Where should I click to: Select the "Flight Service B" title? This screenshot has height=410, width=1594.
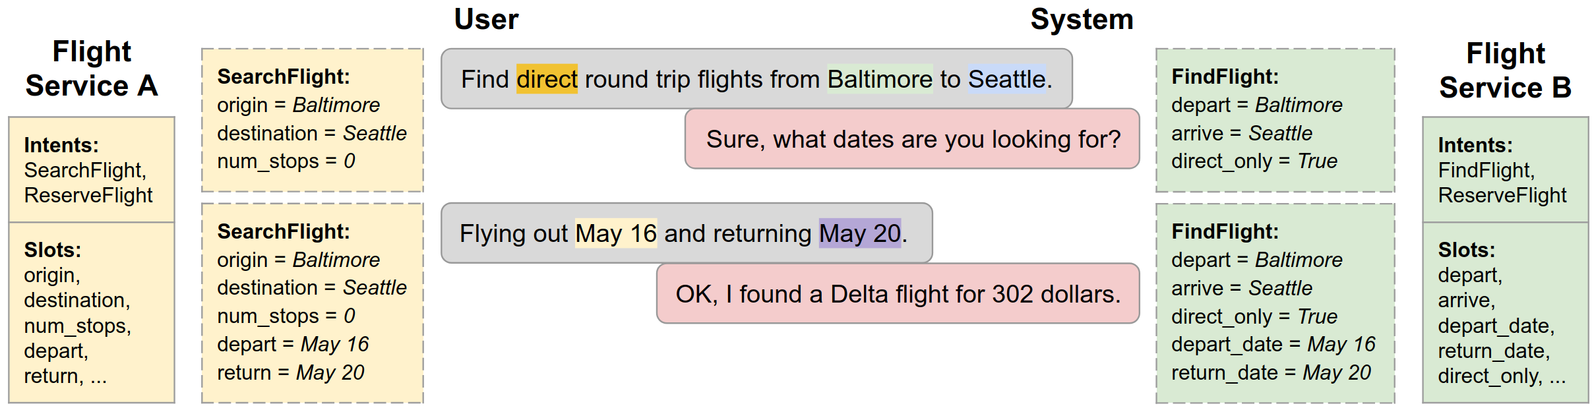[x=1505, y=70]
